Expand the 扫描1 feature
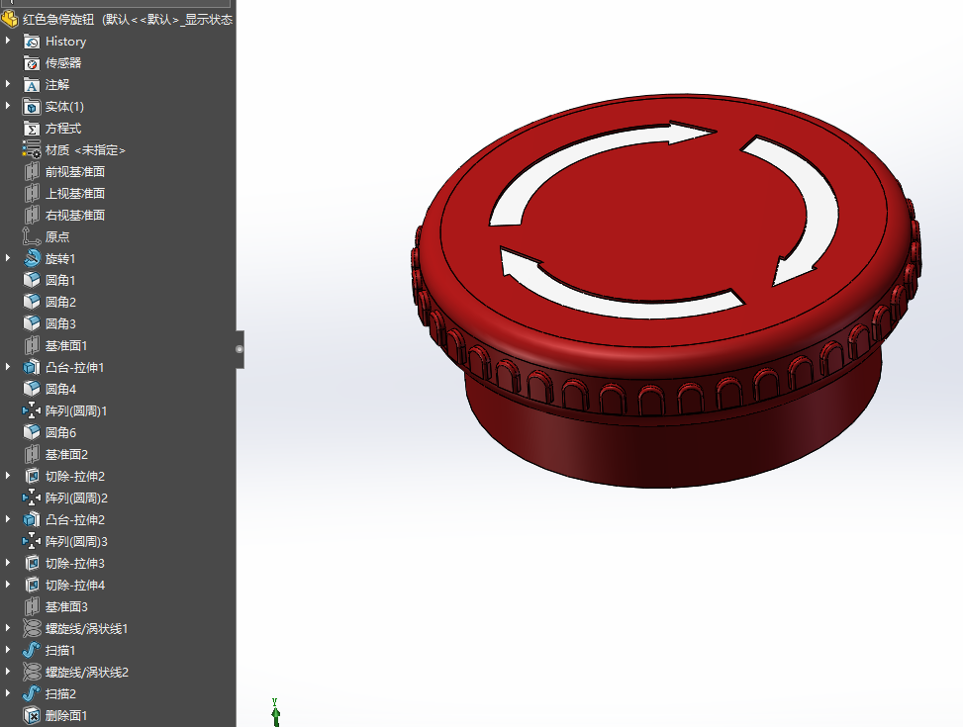The width and height of the screenshot is (963, 727). click(x=8, y=650)
